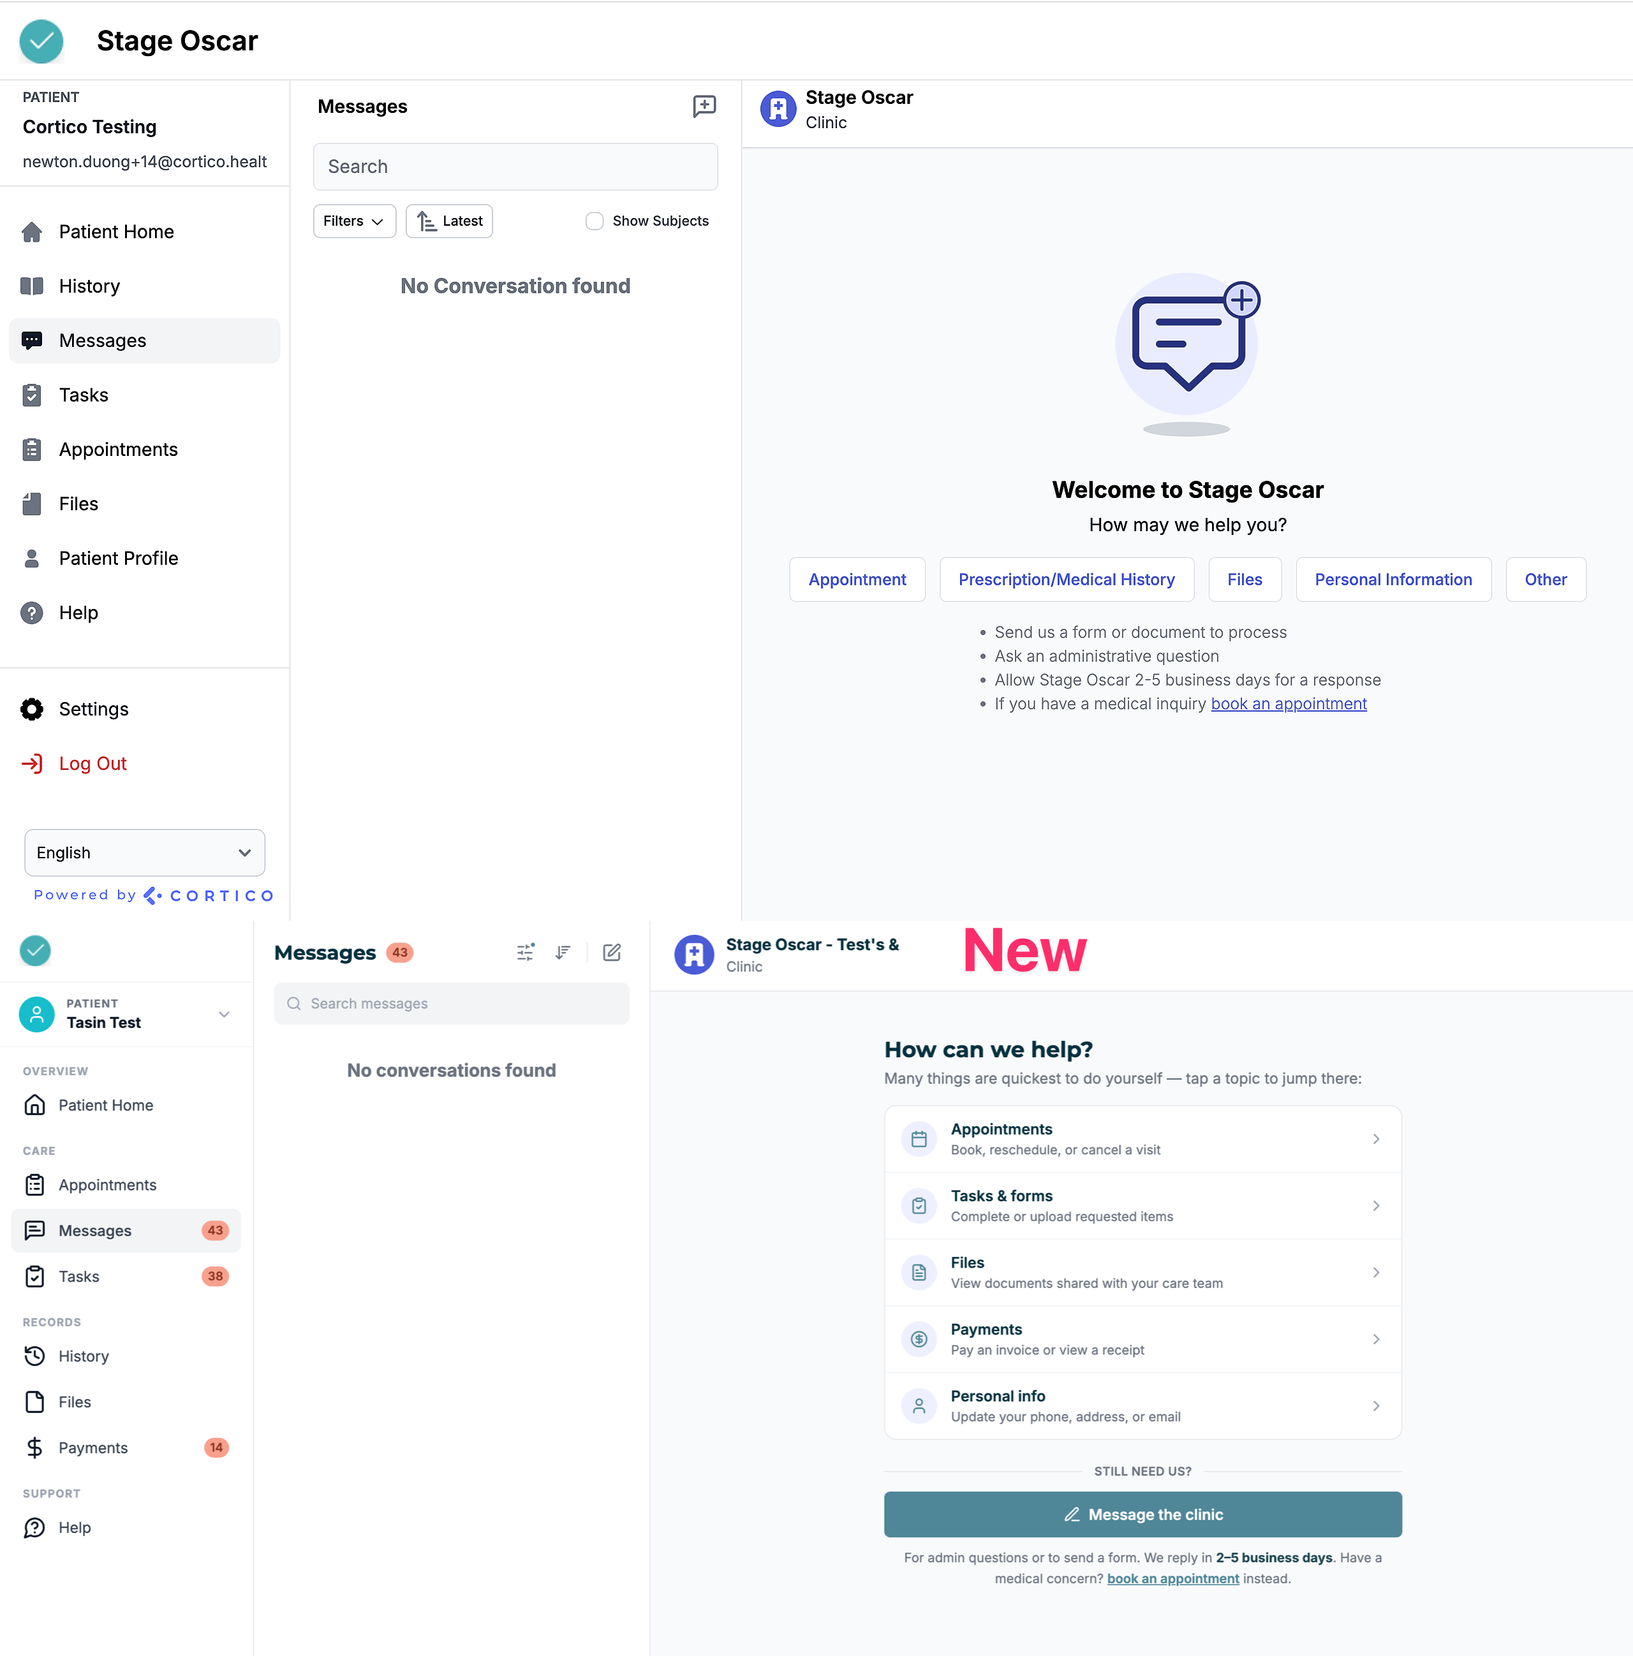Click the 'Welcome to Stage Oscar' heading

tap(1188, 490)
